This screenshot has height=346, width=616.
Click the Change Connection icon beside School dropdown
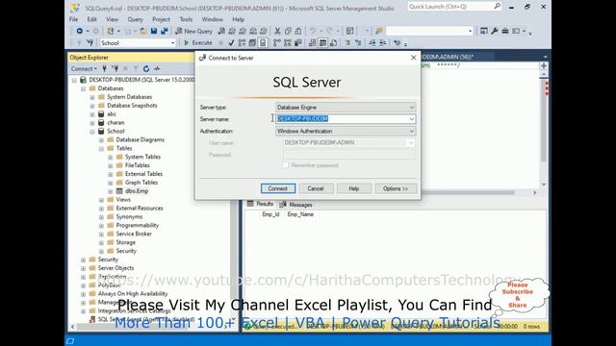coord(90,42)
